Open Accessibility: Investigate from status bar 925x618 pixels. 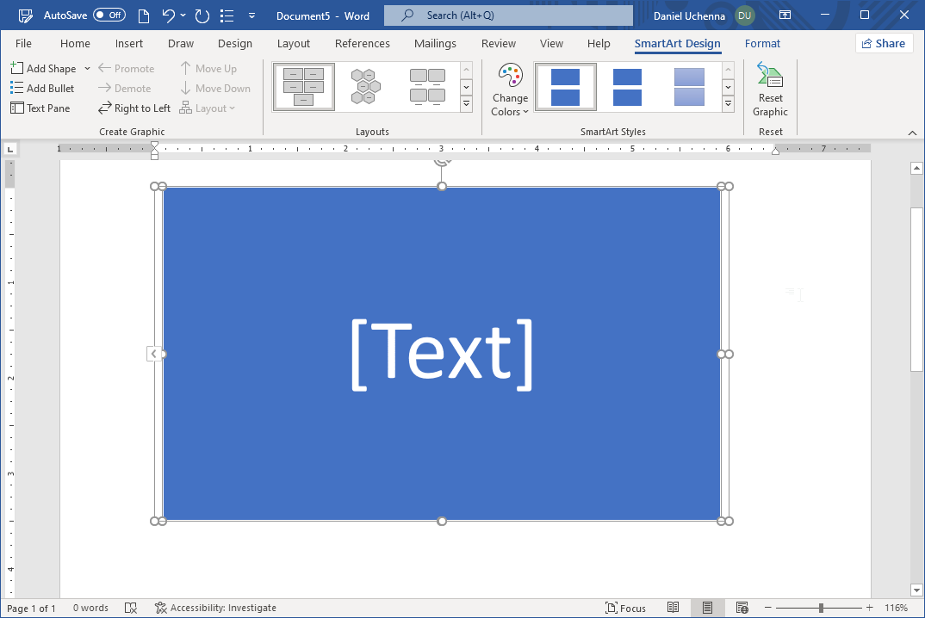click(x=214, y=608)
